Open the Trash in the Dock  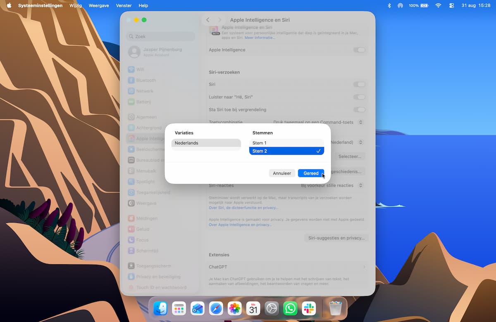click(335, 308)
